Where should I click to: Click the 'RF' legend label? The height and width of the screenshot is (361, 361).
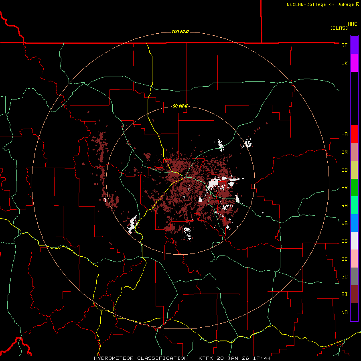pyautogui.click(x=344, y=45)
